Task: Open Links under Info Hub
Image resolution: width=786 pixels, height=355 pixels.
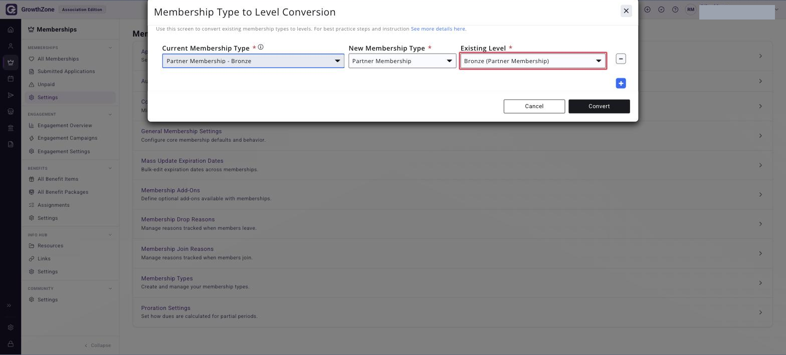Action: (x=70, y=259)
